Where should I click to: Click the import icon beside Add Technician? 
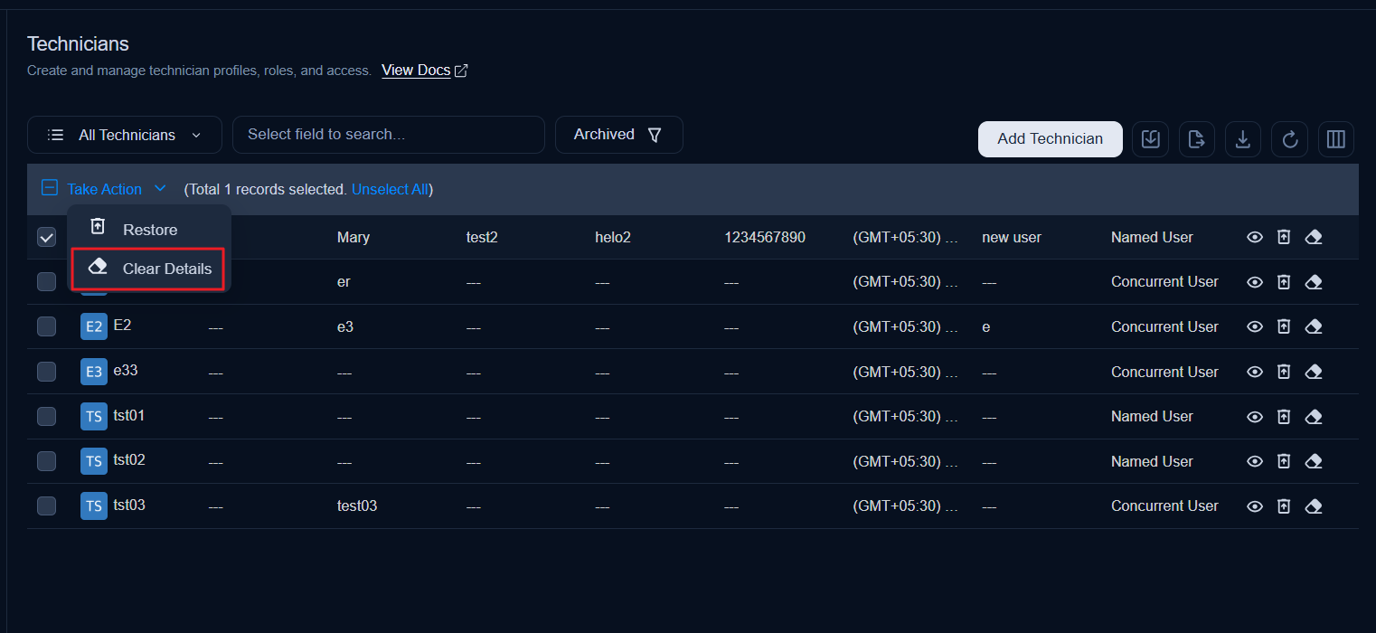(x=1150, y=139)
